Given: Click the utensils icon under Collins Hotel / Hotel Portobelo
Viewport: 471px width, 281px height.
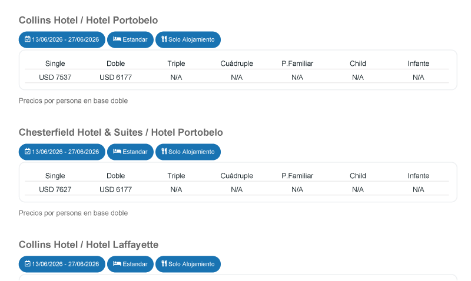Looking at the screenshot, I should point(165,39).
